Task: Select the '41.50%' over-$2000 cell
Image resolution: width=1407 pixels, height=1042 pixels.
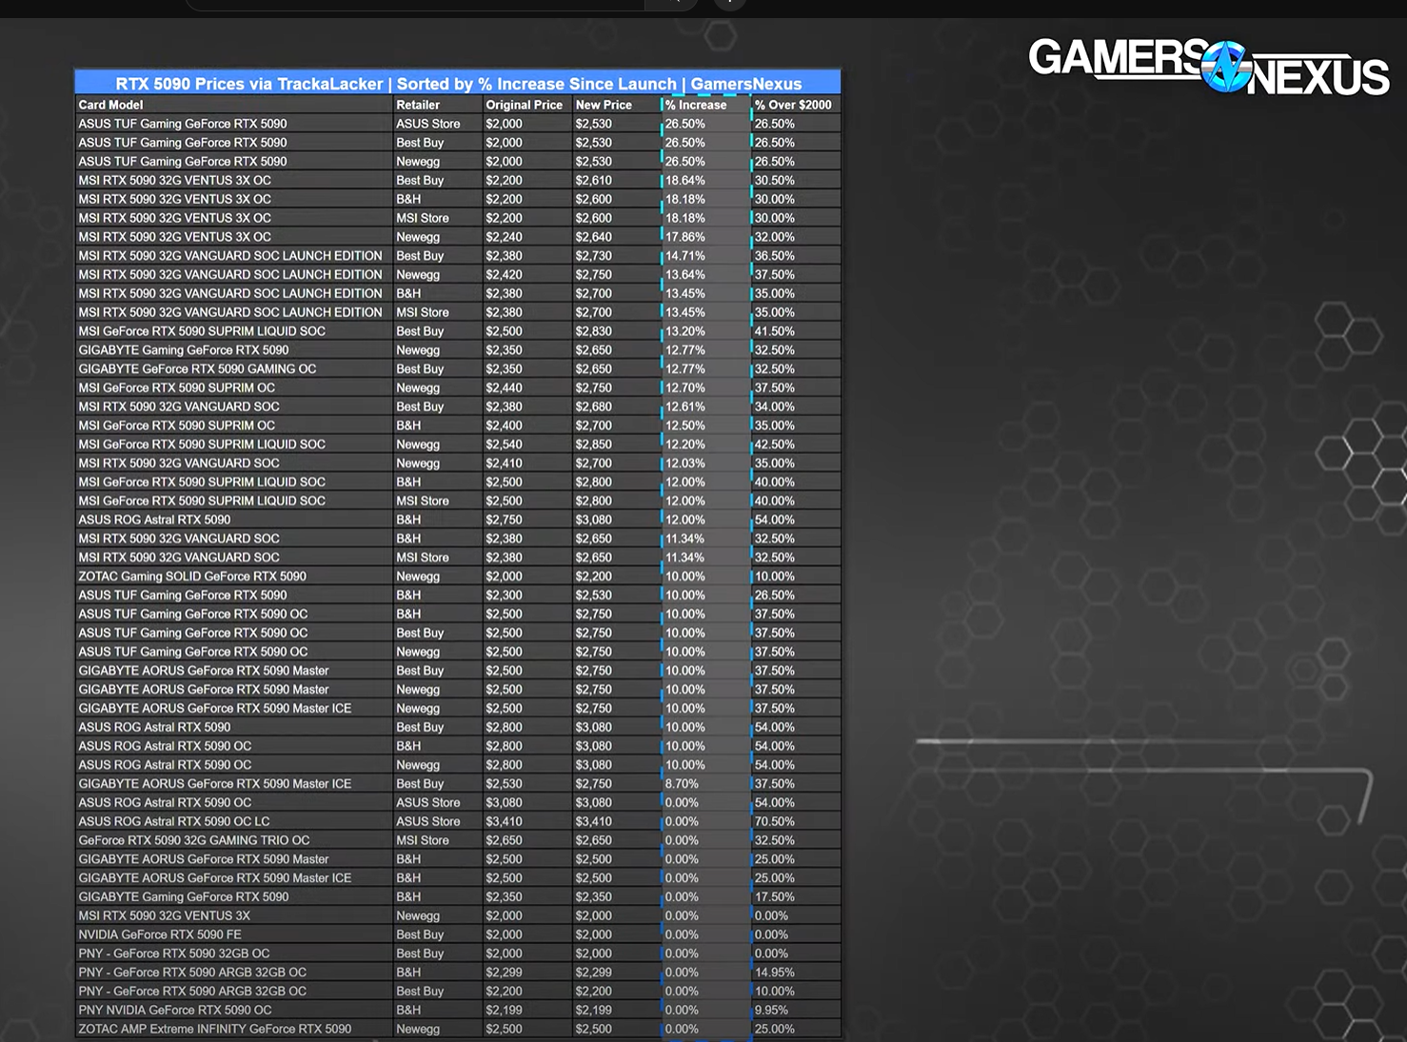Action: click(x=775, y=331)
